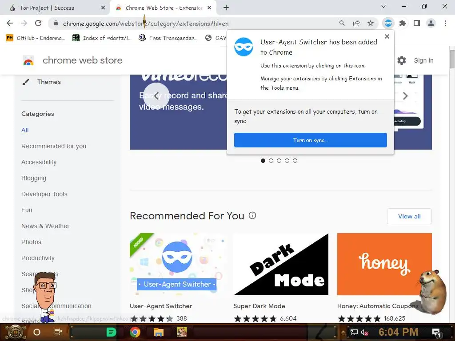This screenshot has height=341, width=455.
Task: Select the All category
Action: pos(25,130)
